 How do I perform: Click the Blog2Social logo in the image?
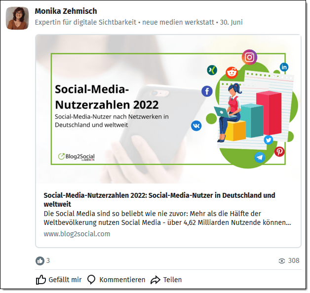point(77,157)
